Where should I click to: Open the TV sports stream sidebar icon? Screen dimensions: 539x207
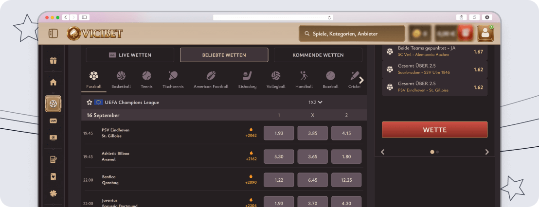tap(53, 138)
